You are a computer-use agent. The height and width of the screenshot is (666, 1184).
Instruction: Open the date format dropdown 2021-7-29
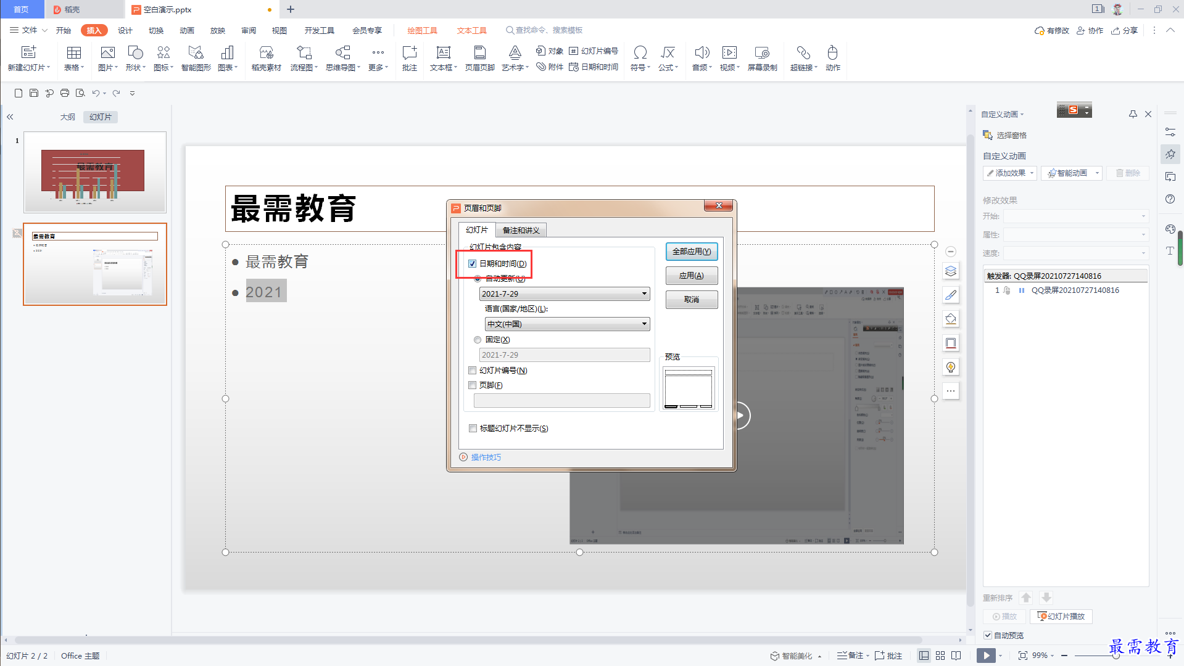coord(565,294)
